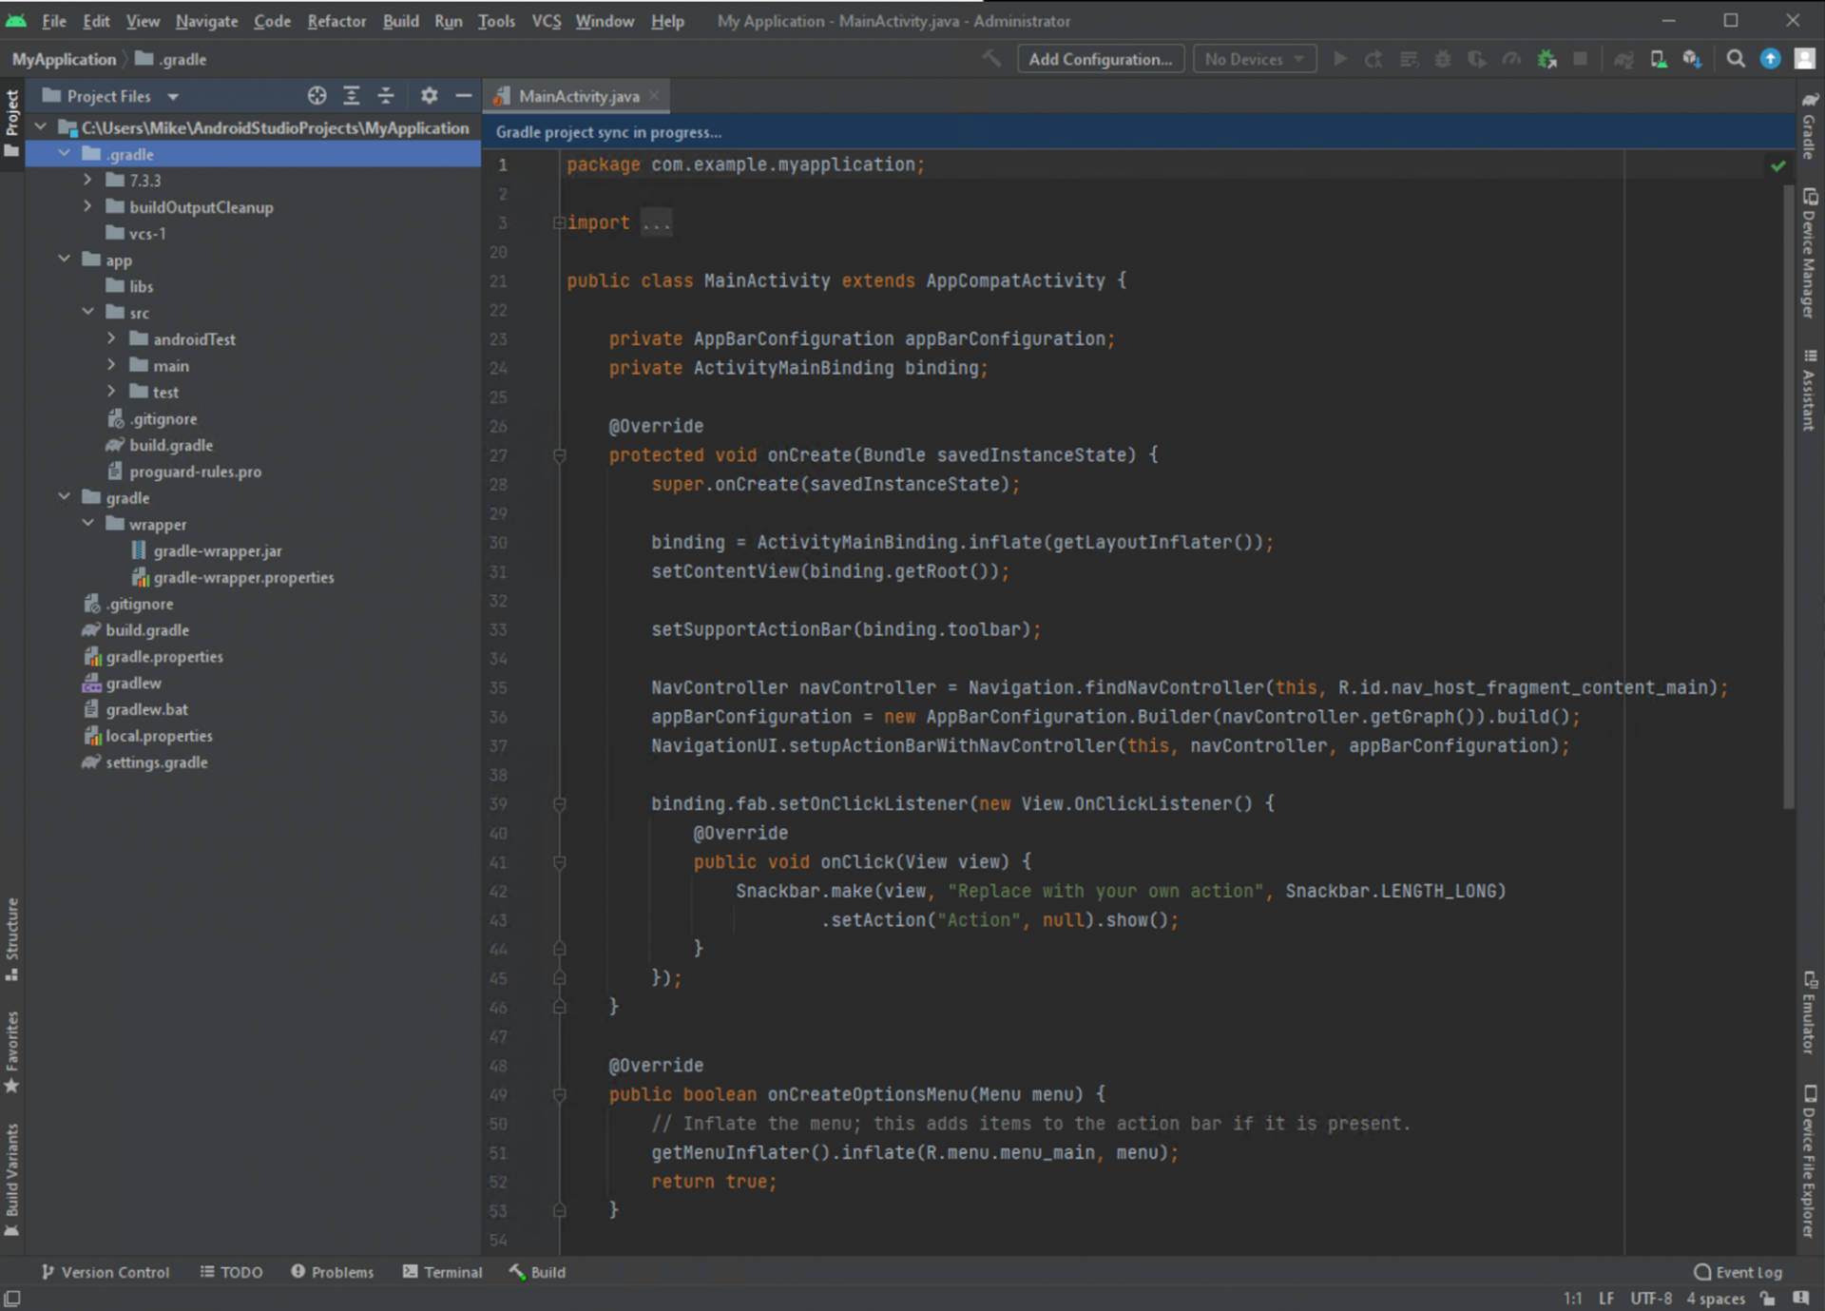The height and width of the screenshot is (1311, 1825).
Task: Open the No Devices dropdown
Action: (x=1254, y=59)
